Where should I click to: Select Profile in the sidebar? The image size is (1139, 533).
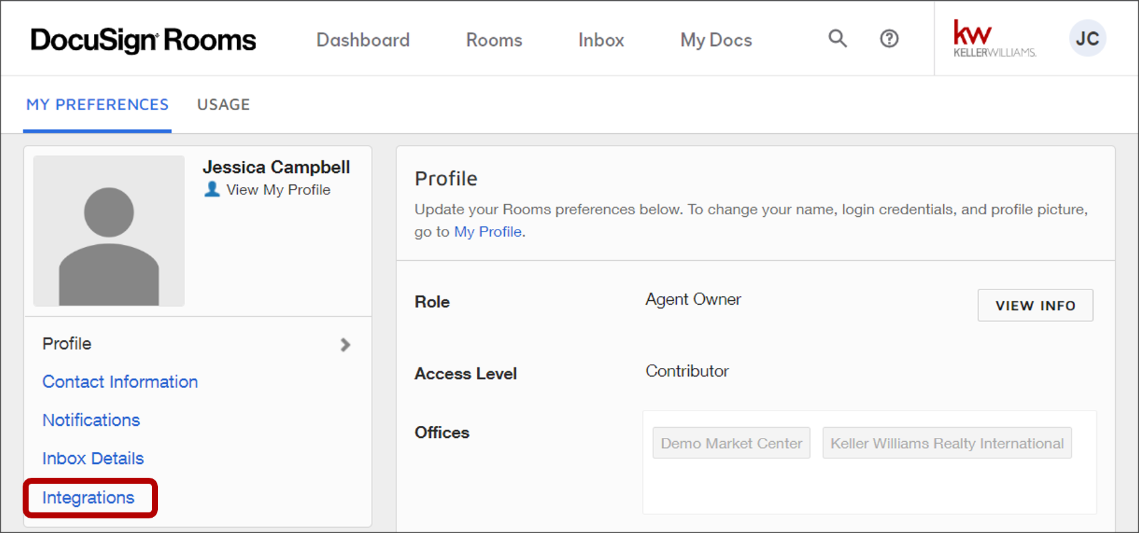pyautogui.click(x=67, y=343)
